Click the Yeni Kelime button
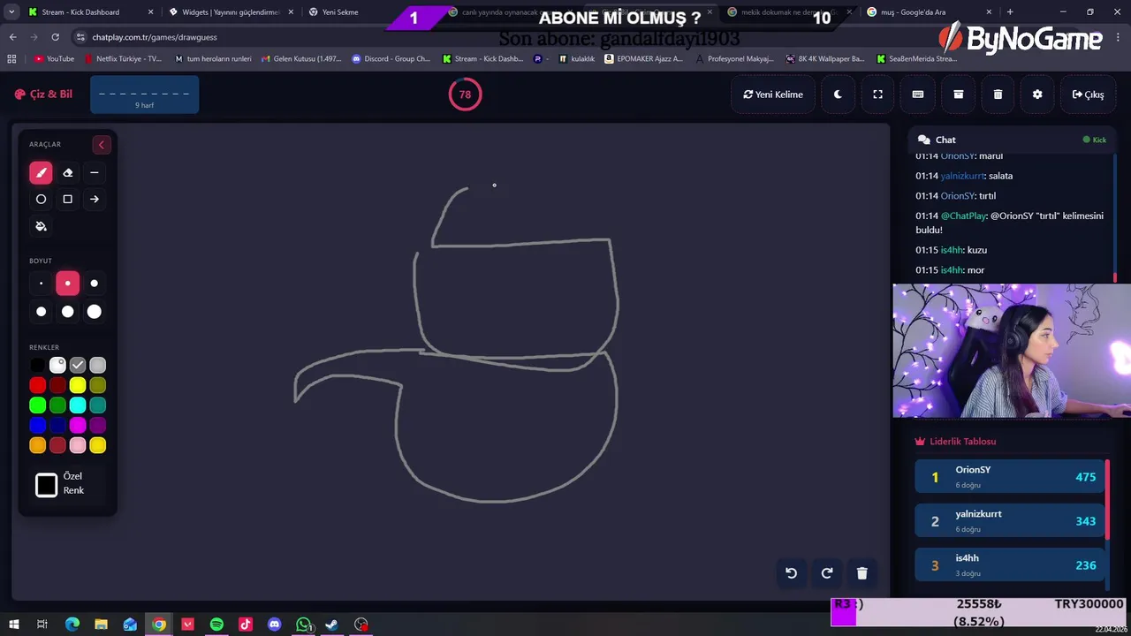This screenshot has width=1131, height=636. tap(773, 95)
